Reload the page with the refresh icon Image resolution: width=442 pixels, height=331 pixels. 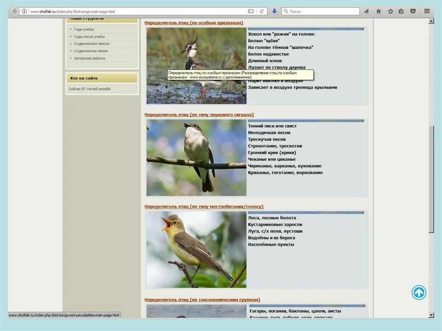point(262,11)
